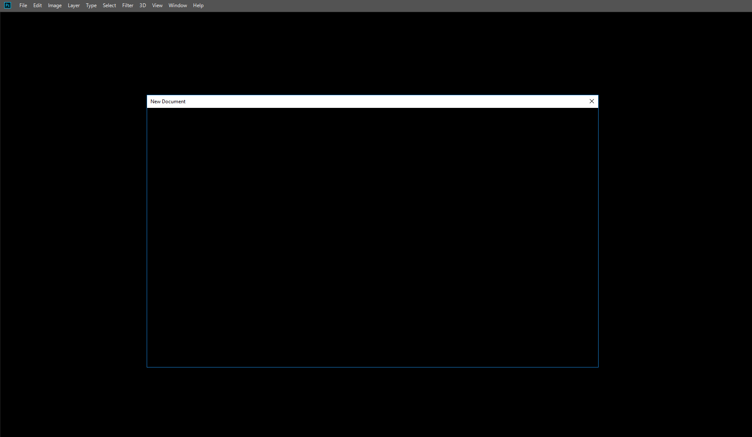Open the Image menu
Image resolution: width=752 pixels, height=437 pixels.
pyautogui.click(x=55, y=5)
